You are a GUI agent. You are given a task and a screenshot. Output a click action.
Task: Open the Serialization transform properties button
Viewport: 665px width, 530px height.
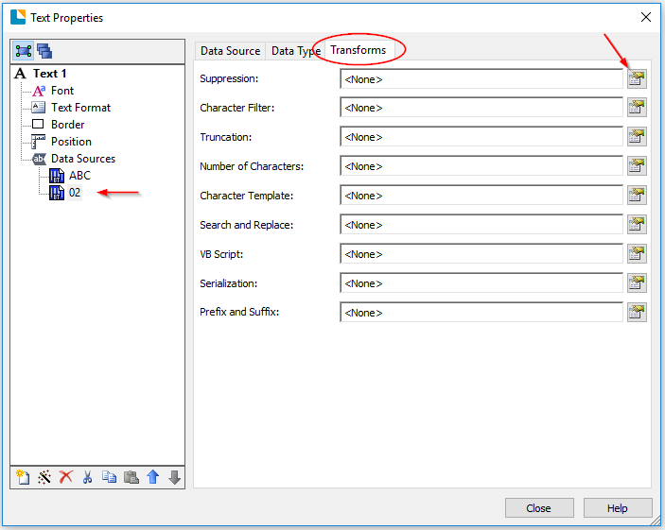(637, 283)
